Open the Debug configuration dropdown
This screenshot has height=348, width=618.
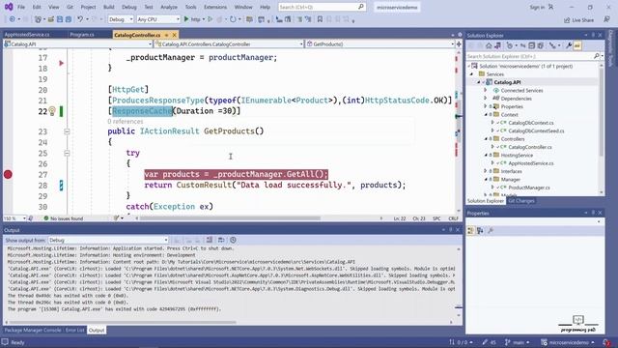click(121, 19)
